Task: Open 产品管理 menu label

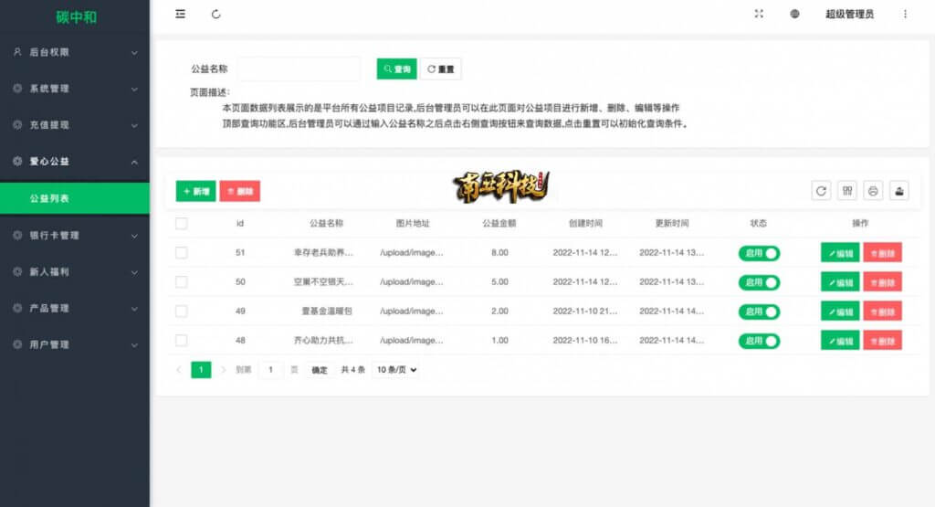Action: coord(49,308)
